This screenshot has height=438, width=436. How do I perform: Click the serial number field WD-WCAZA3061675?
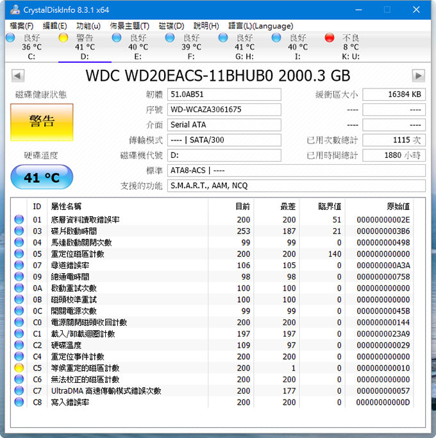tap(224, 110)
